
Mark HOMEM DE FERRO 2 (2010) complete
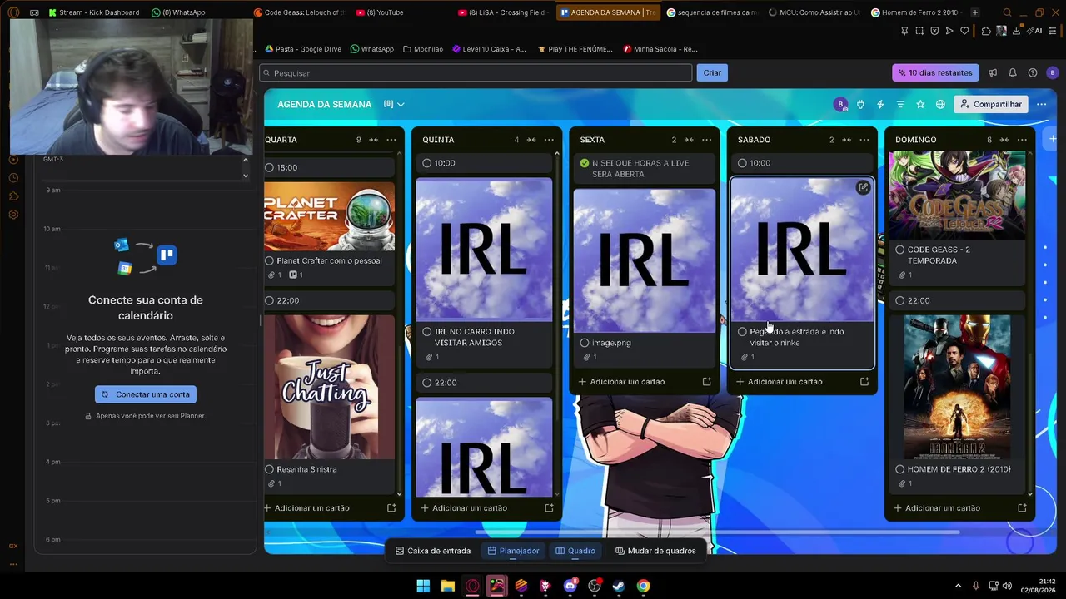pos(900,469)
